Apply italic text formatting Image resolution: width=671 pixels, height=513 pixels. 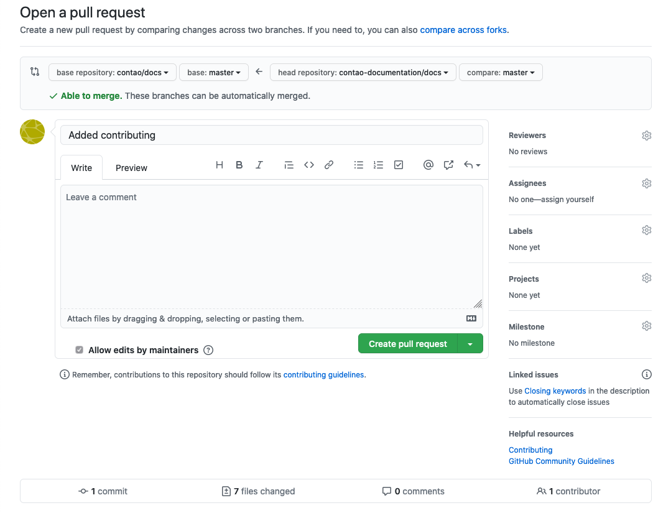pos(259,165)
